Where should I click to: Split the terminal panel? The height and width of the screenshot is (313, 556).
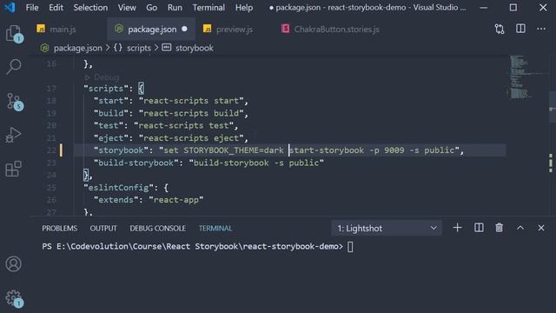pyautogui.click(x=479, y=228)
